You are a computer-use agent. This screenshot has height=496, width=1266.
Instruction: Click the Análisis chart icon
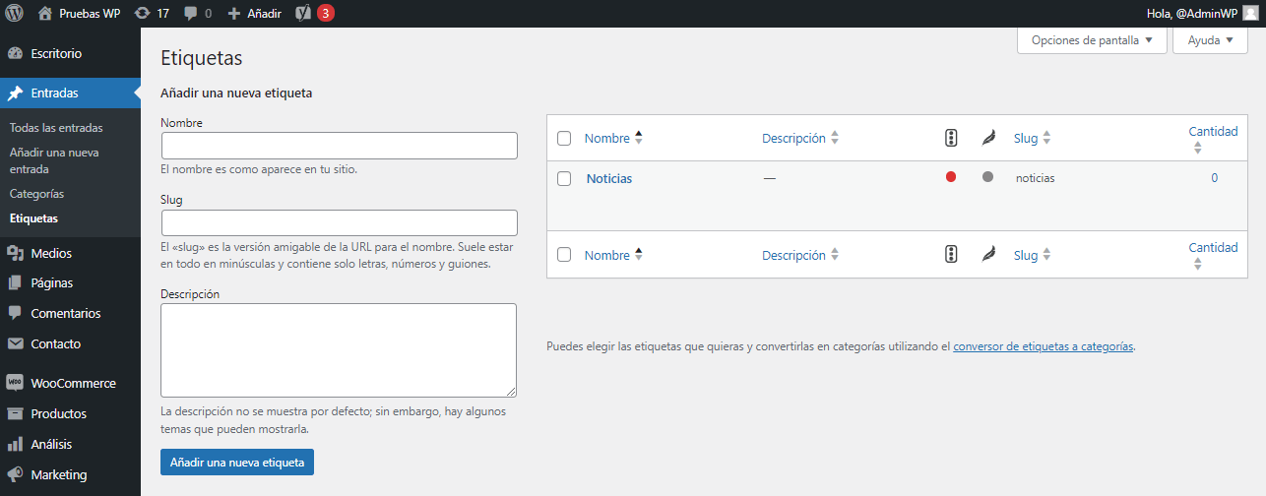(15, 444)
